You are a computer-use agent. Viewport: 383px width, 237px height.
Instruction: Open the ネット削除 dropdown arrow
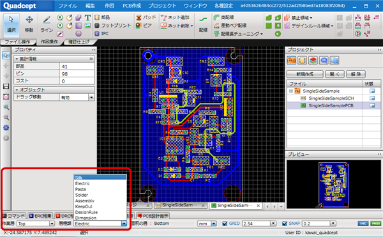point(191,26)
